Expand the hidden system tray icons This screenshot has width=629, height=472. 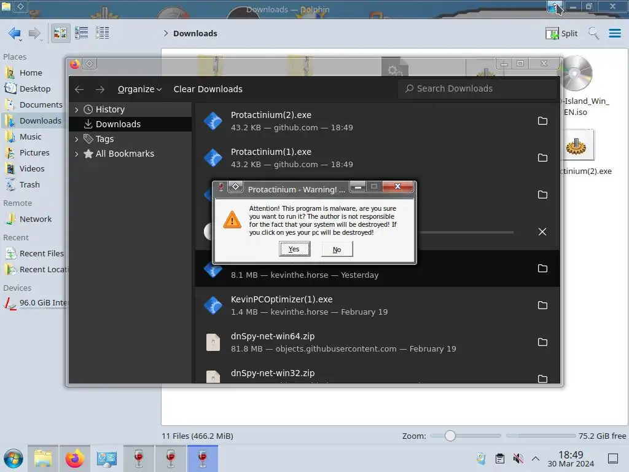pyautogui.click(x=536, y=458)
